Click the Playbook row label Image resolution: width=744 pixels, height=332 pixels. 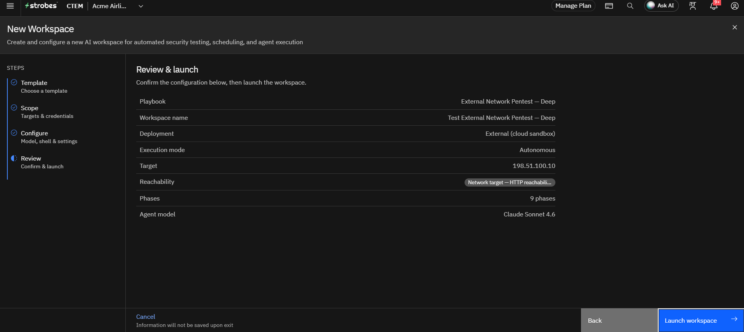pyautogui.click(x=153, y=102)
